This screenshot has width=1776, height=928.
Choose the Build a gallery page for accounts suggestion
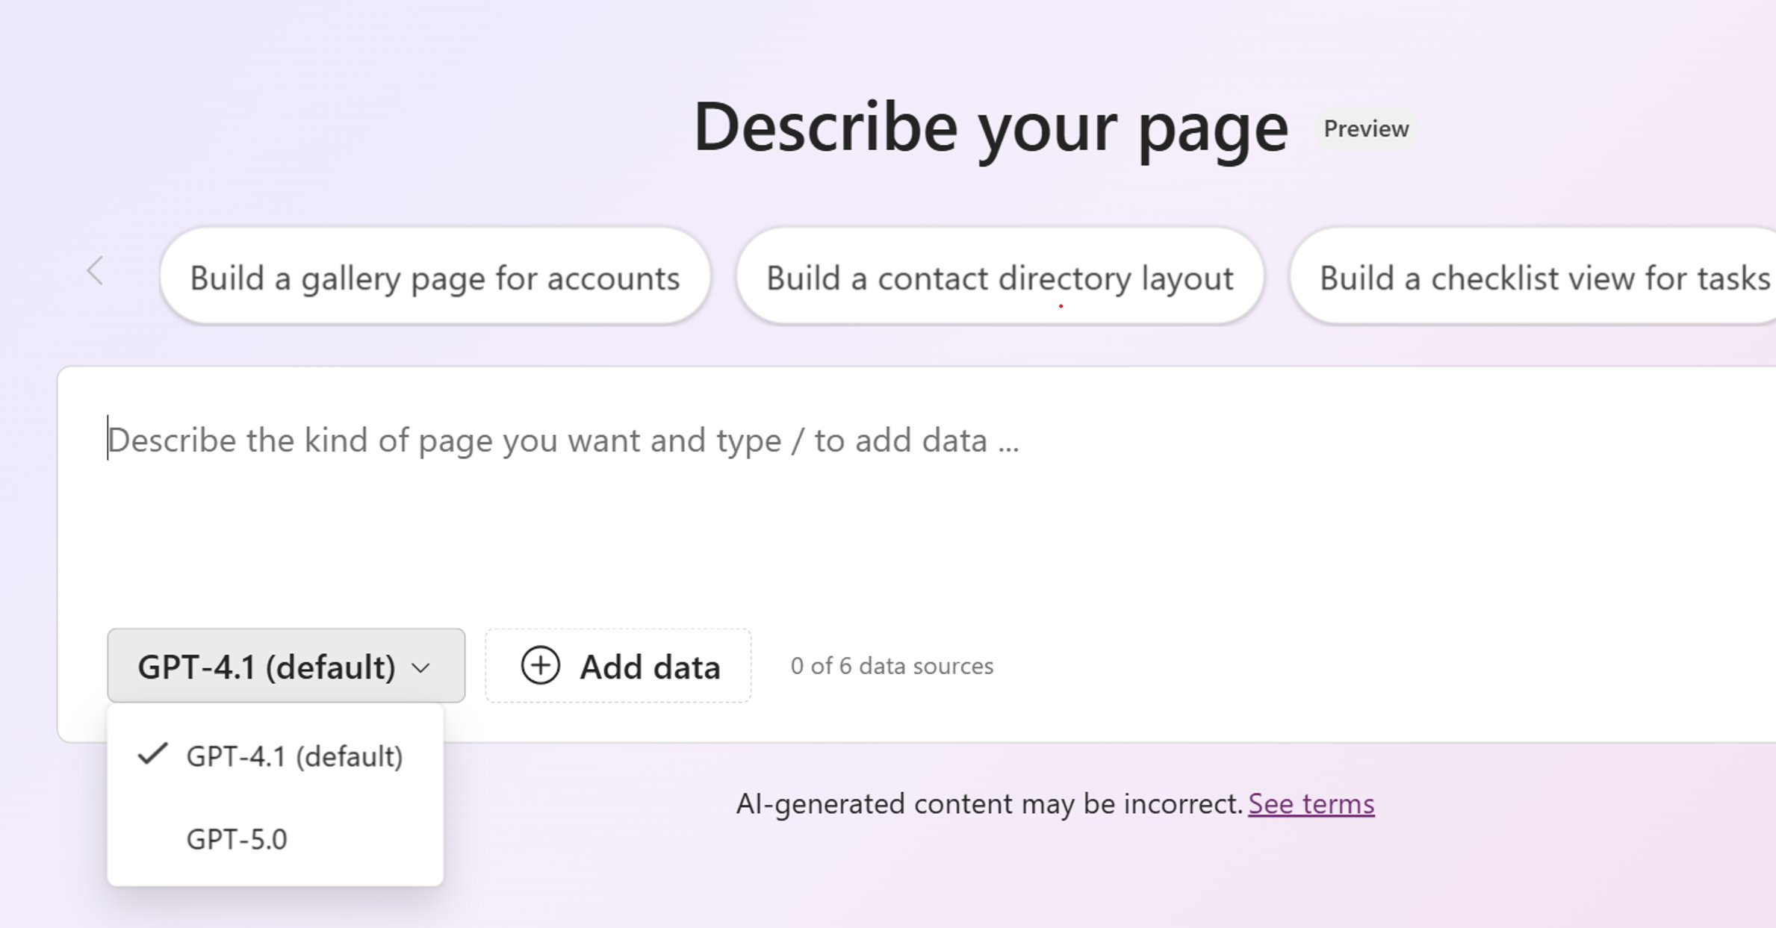coord(435,277)
